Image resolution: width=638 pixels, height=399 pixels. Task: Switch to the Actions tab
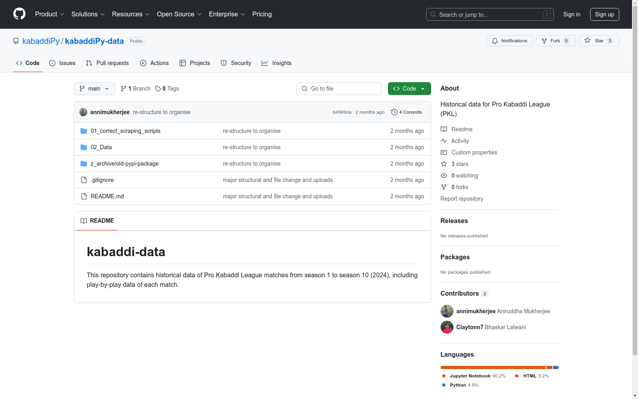pos(154,63)
